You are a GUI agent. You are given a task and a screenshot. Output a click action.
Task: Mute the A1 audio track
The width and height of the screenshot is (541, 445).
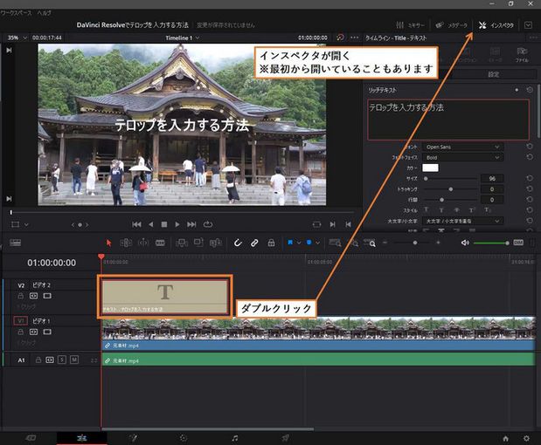pos(74,360)
